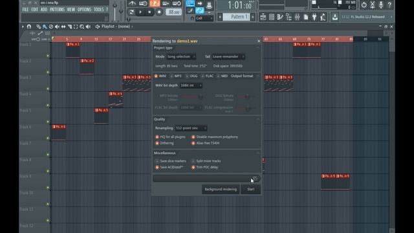Open the plugin picker plug icon

[x=314, y=17]
